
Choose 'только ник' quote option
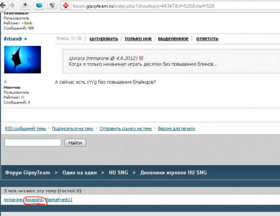[x=138, y=39]
